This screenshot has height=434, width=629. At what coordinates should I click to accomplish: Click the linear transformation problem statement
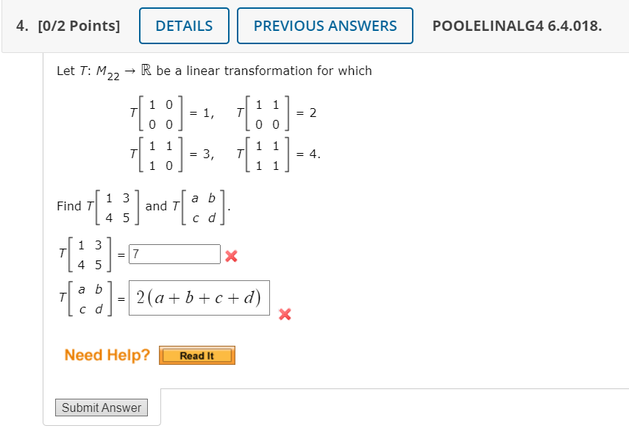213,71
